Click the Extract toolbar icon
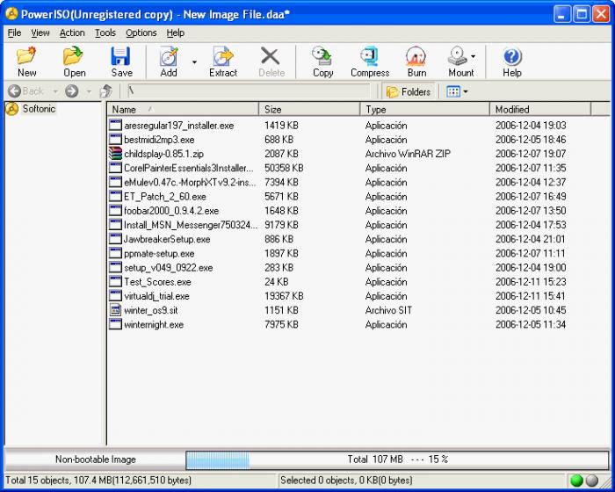The height and width of the screenshot is (492, 615). (x=222, y=61)
